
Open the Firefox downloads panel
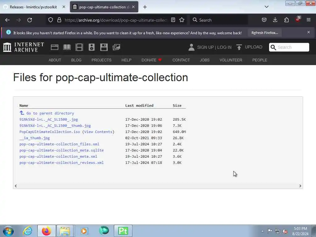coord(275,20)
